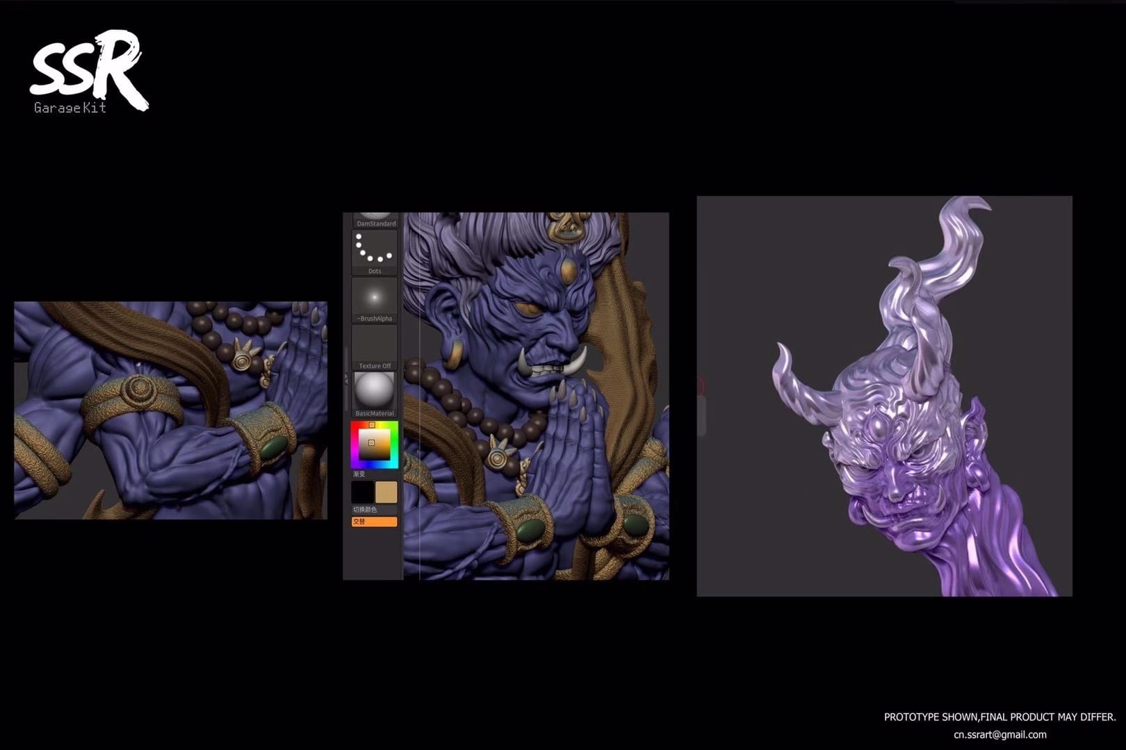Image resolution: width=1126 pixels, height=750 pixels.
Task: Open the left arm close-up thumbnail
Action: [x=170, y=410]
